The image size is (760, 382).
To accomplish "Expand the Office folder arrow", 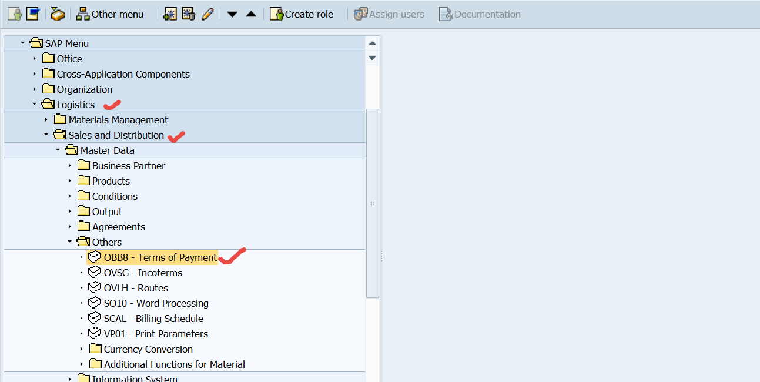I will 35,58.
